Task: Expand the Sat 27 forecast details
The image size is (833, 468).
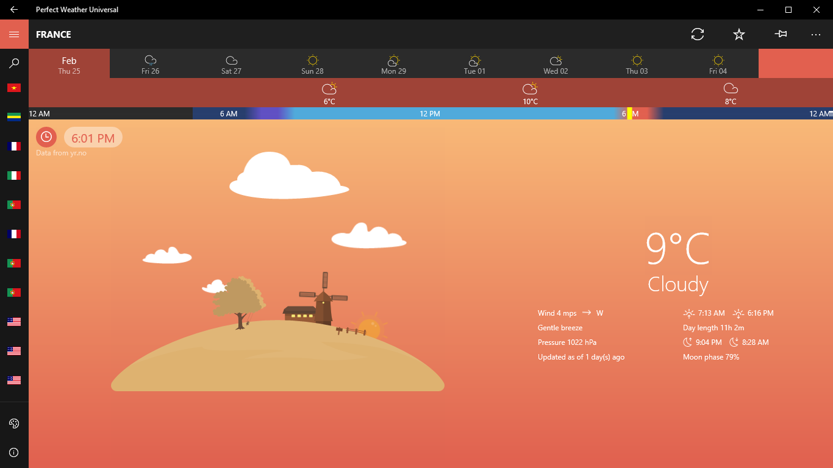Action: pyautogui.click(x=231, y=63)
